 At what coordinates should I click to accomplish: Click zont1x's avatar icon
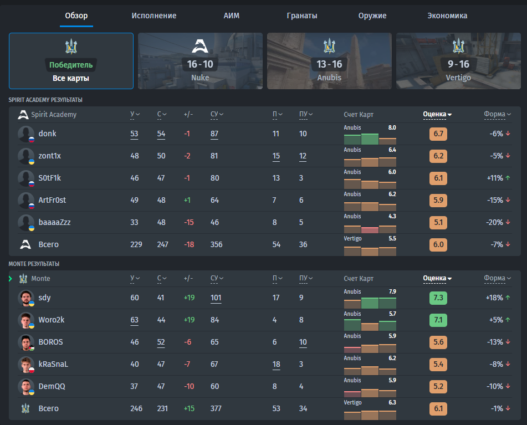(x=26, y=156)
